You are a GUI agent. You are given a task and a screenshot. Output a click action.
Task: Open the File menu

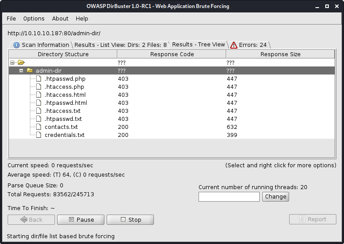(x=11, y=18)
